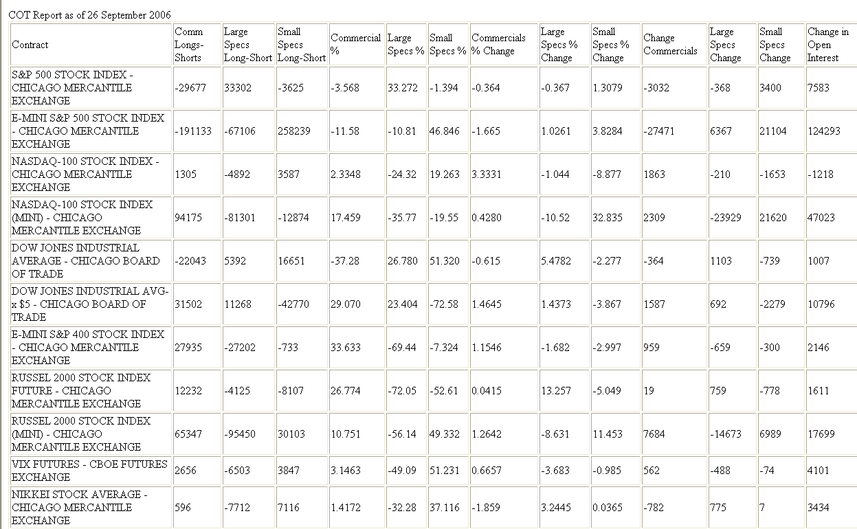Click the value 124293 open interest change
857x529 pixels.
824,131
